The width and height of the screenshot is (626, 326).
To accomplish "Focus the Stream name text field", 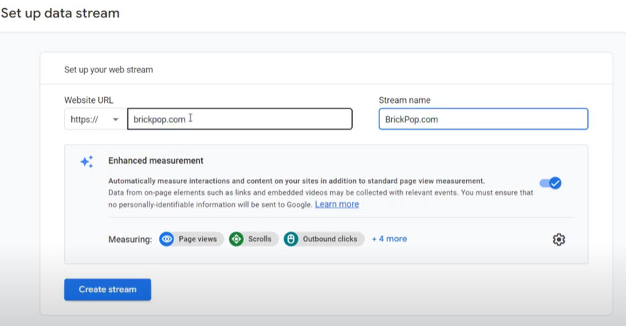I will (x=483, y=119).
